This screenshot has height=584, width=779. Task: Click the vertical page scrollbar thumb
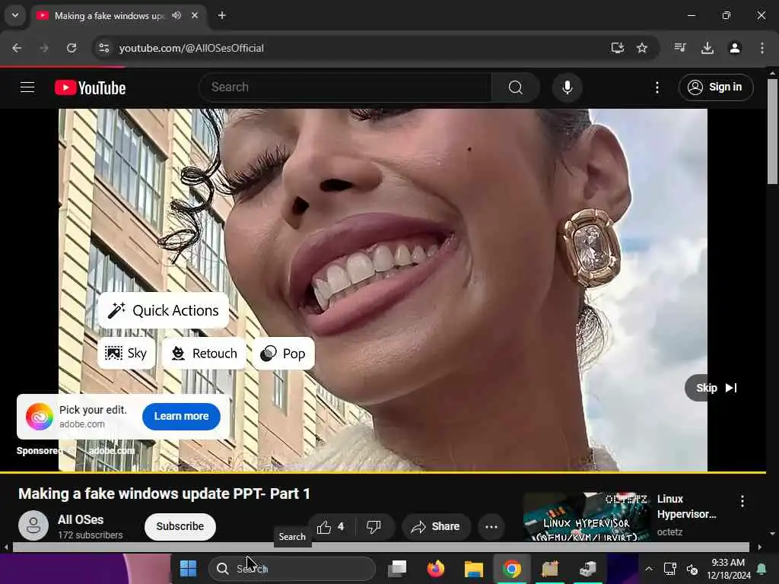[772, 131]
